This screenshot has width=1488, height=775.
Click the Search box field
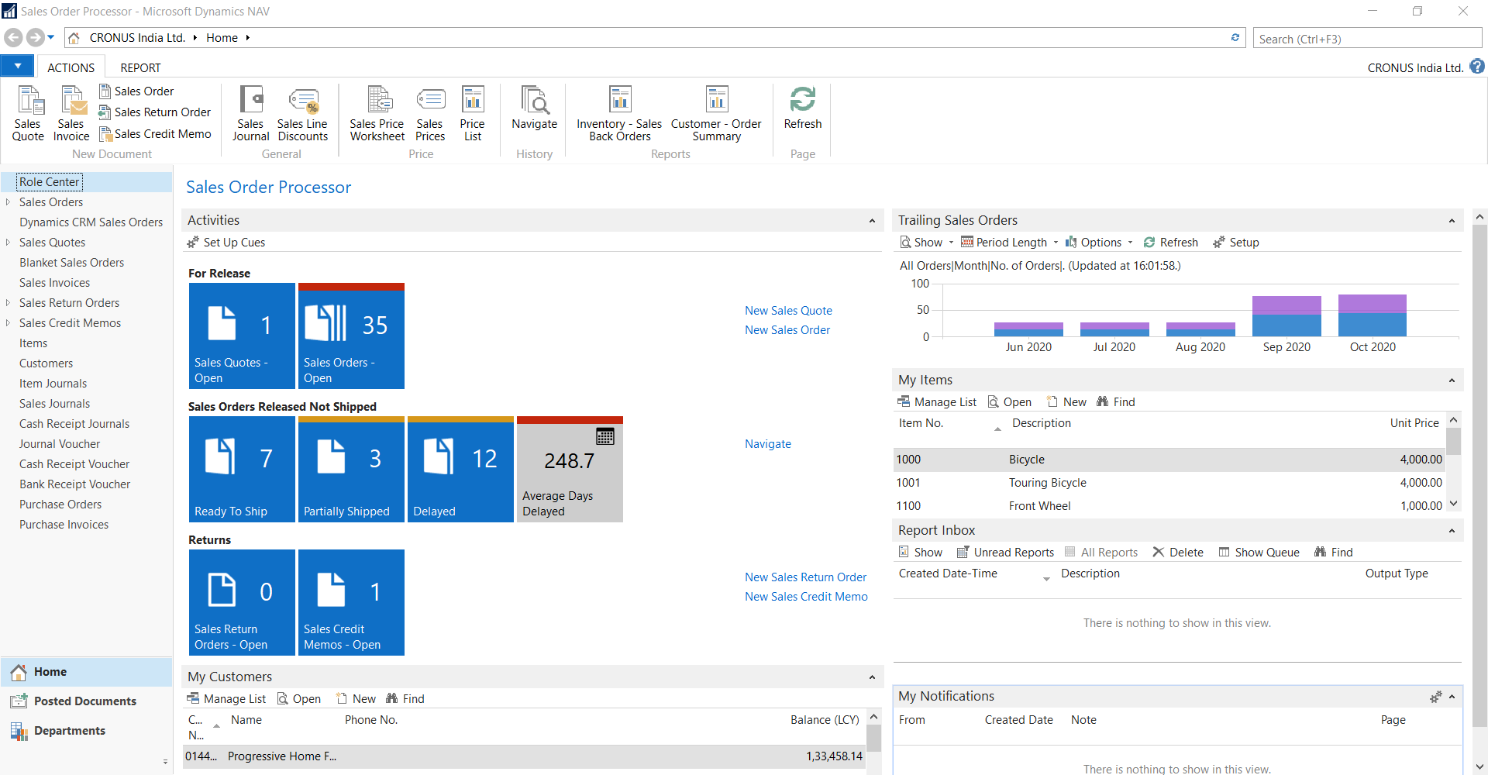1367,38
